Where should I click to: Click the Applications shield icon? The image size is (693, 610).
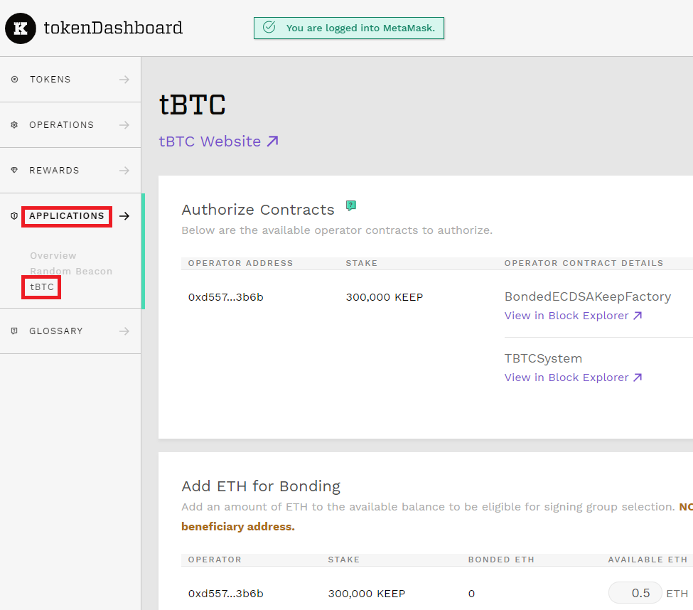(x=15, y=216)
